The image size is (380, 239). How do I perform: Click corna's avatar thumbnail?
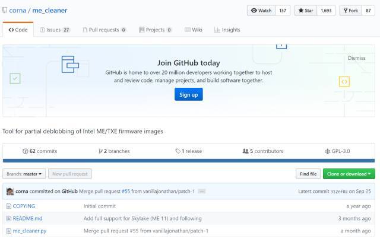(10, 192)
